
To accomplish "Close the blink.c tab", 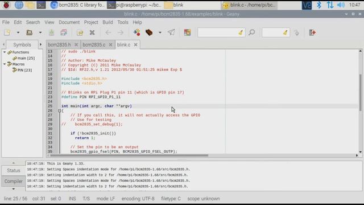I will 135,44.
